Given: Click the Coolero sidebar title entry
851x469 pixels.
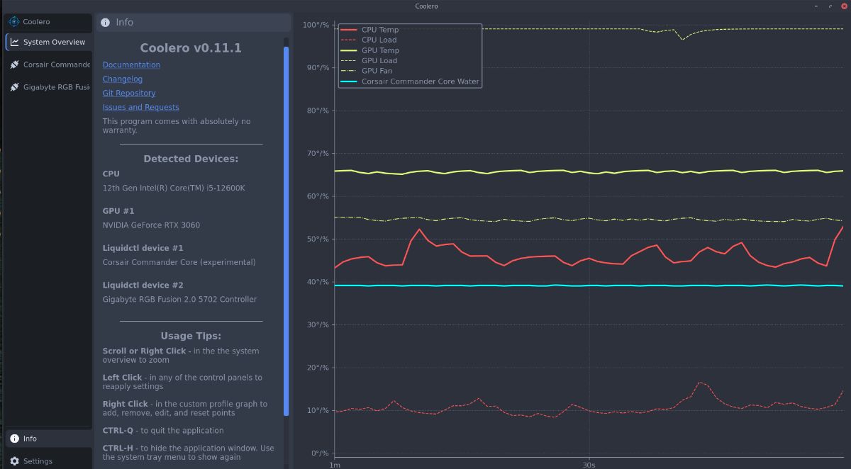Looking at the screenshot, I should 49,22.
